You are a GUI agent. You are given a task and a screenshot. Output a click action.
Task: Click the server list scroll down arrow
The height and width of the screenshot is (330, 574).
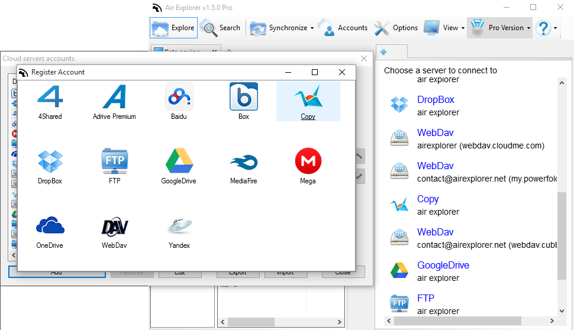click(562, 311)
